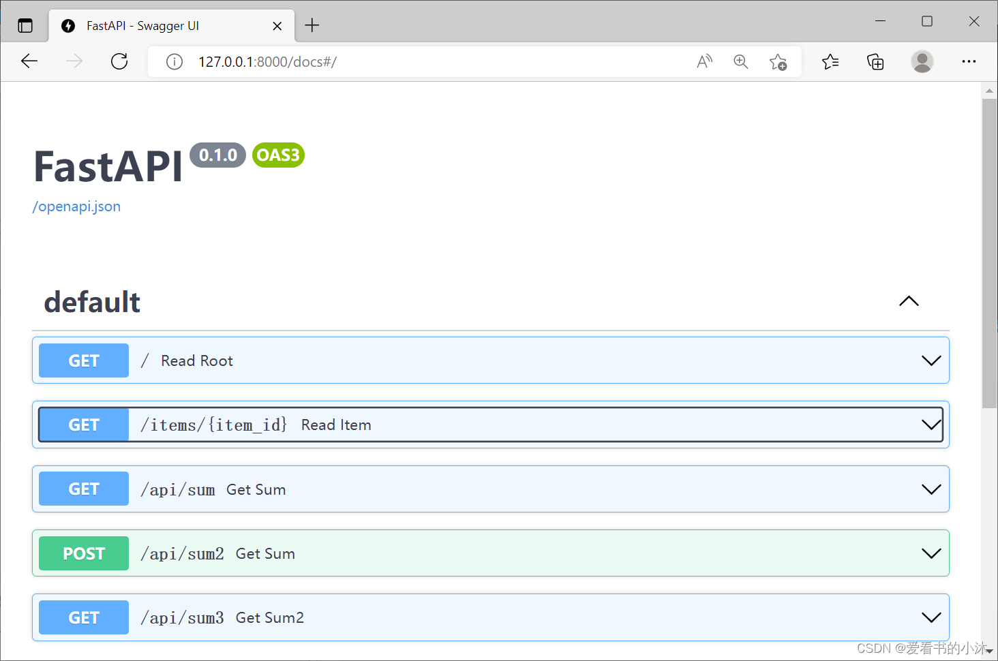Click the GET badge for /api/sum
This screenshot has width=998, height=661.
pyautogui.click(x=84, y=489)
